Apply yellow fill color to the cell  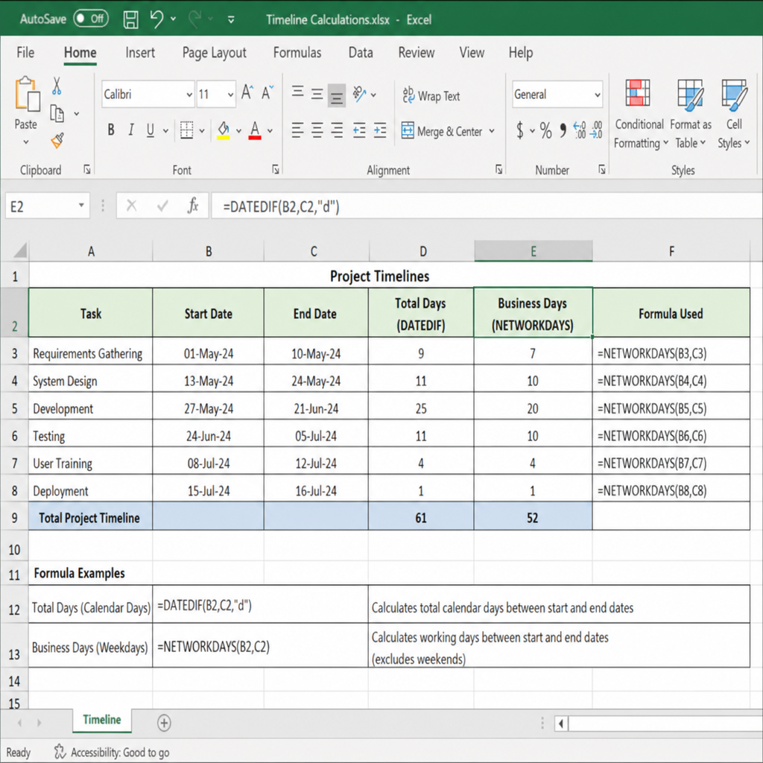pos(224,130)
